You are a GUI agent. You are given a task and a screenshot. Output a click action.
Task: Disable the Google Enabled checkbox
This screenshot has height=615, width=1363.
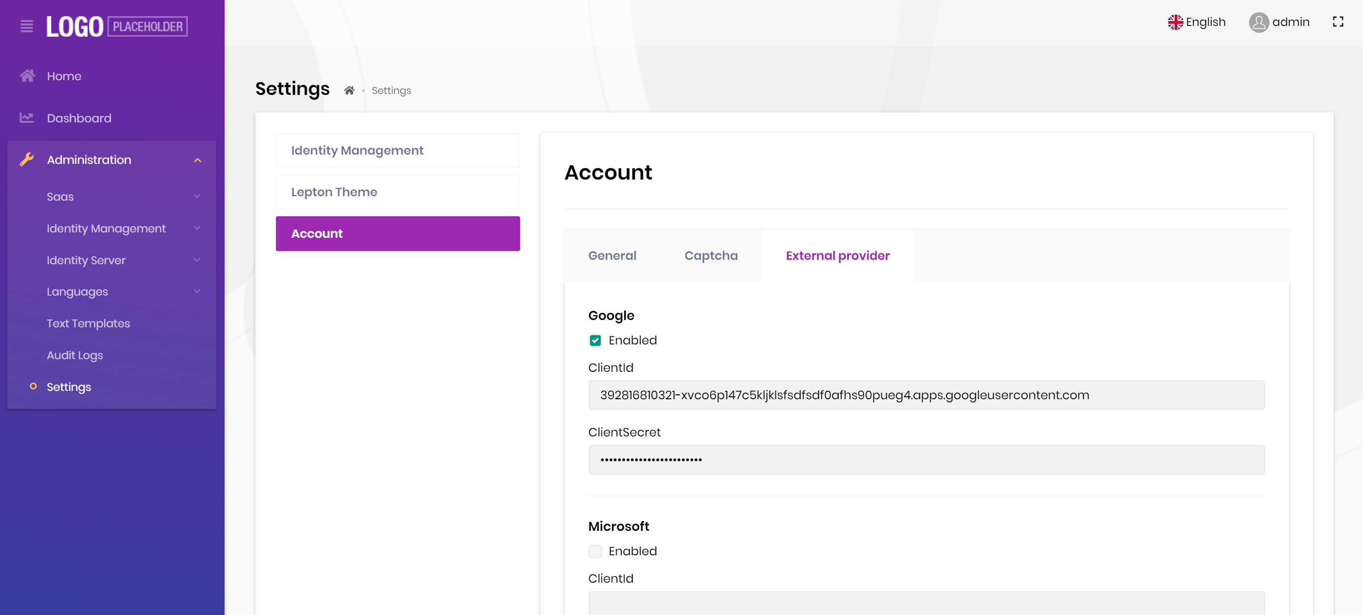tap(595, 341)
